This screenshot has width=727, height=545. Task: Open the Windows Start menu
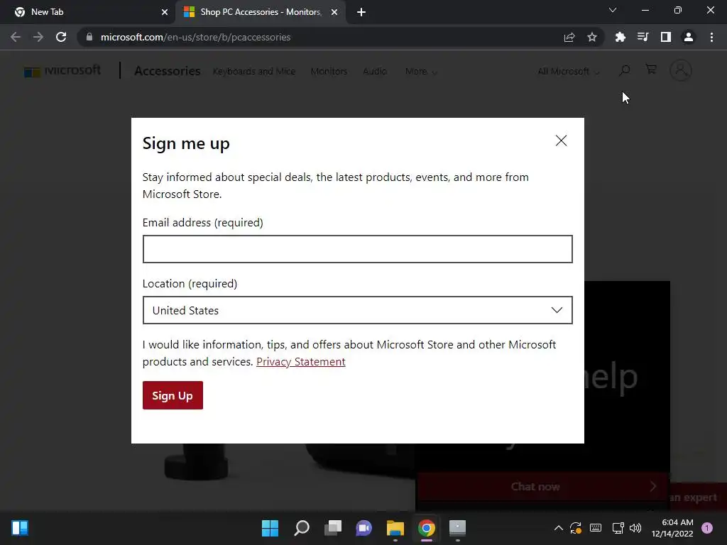coord(270,528)
